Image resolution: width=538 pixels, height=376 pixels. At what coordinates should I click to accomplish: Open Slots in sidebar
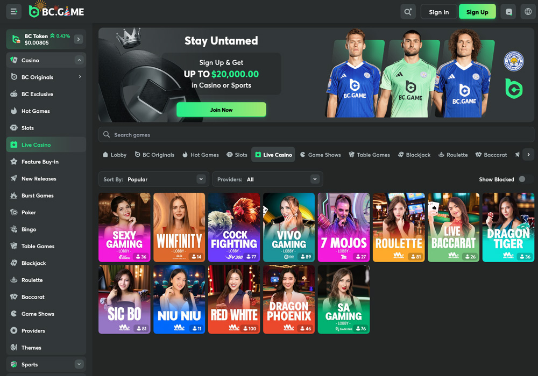pos(46,128)
